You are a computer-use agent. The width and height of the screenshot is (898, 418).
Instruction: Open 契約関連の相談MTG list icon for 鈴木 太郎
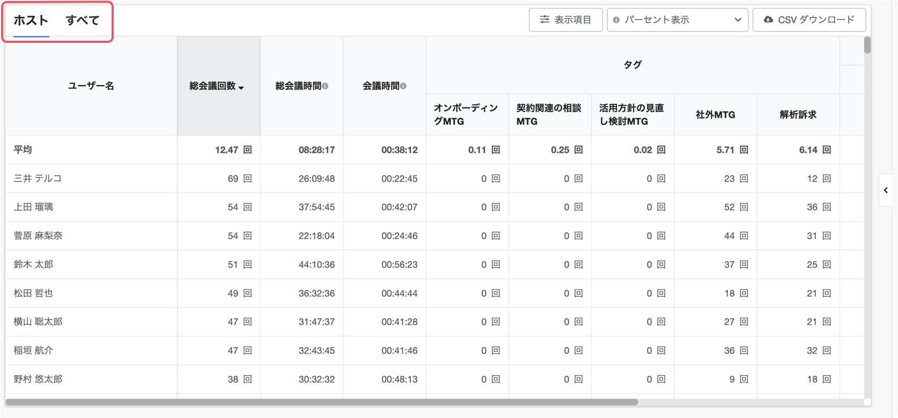coord(578,265)
